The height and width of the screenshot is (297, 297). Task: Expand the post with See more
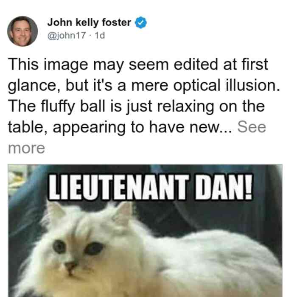click(x=252, y=127)
